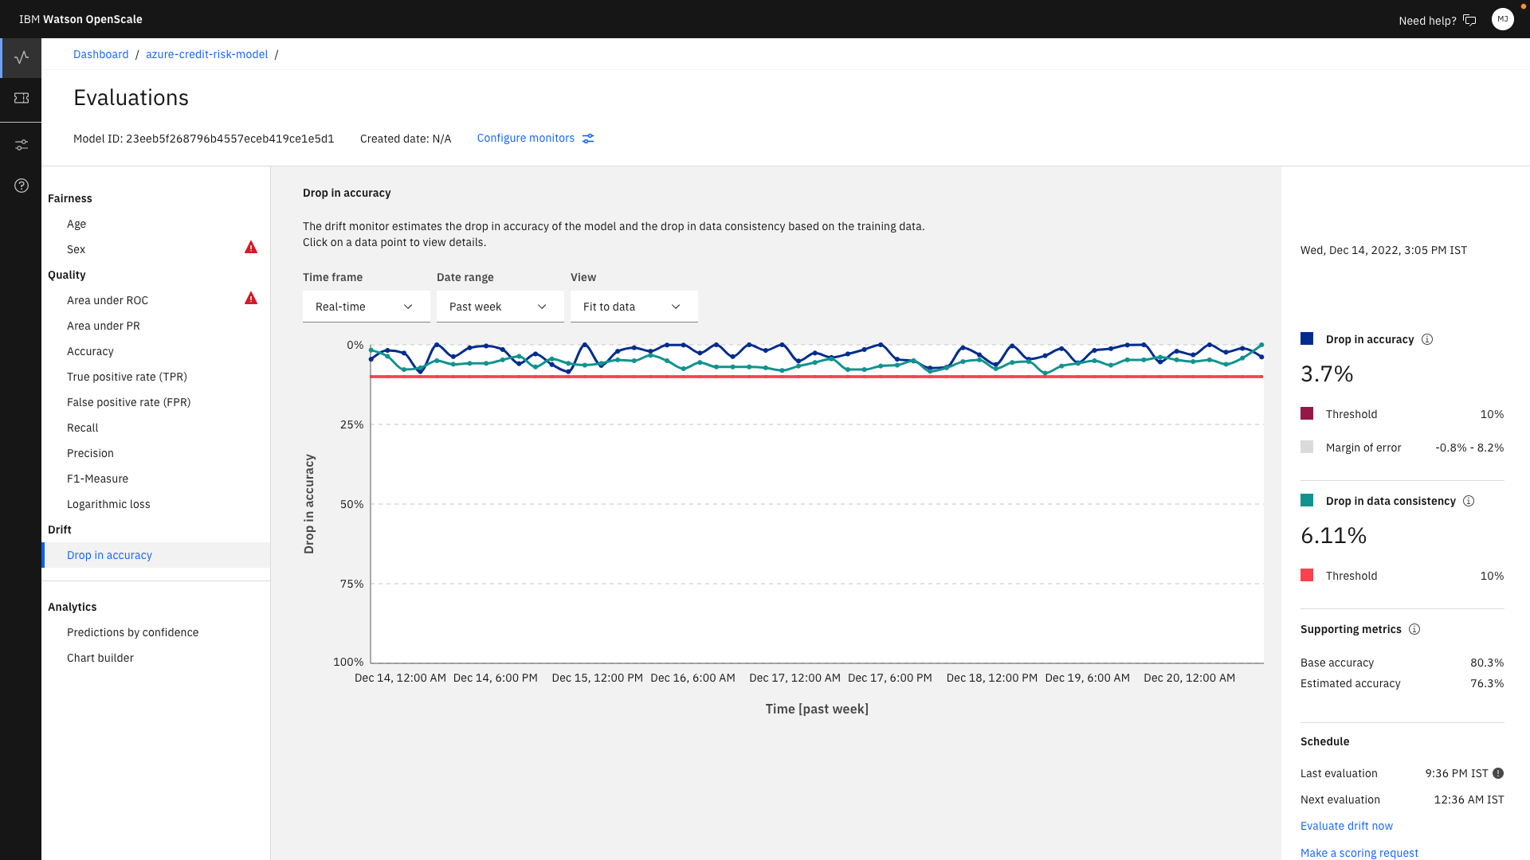The height and width of the screenshot is (860, 1530).
Task: Click info icon beside Drop in data consistency
Action: click(1469, 501)
